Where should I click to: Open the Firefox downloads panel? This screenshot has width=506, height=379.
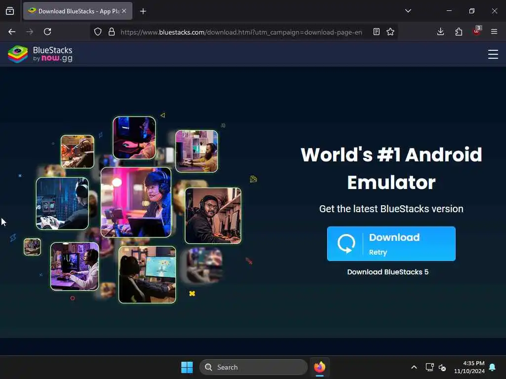click(x=440, y=32)
